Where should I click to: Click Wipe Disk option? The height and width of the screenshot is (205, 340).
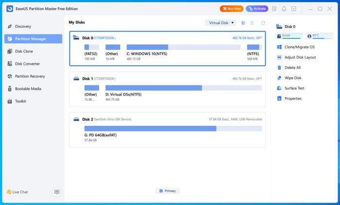tap(293, 78)
